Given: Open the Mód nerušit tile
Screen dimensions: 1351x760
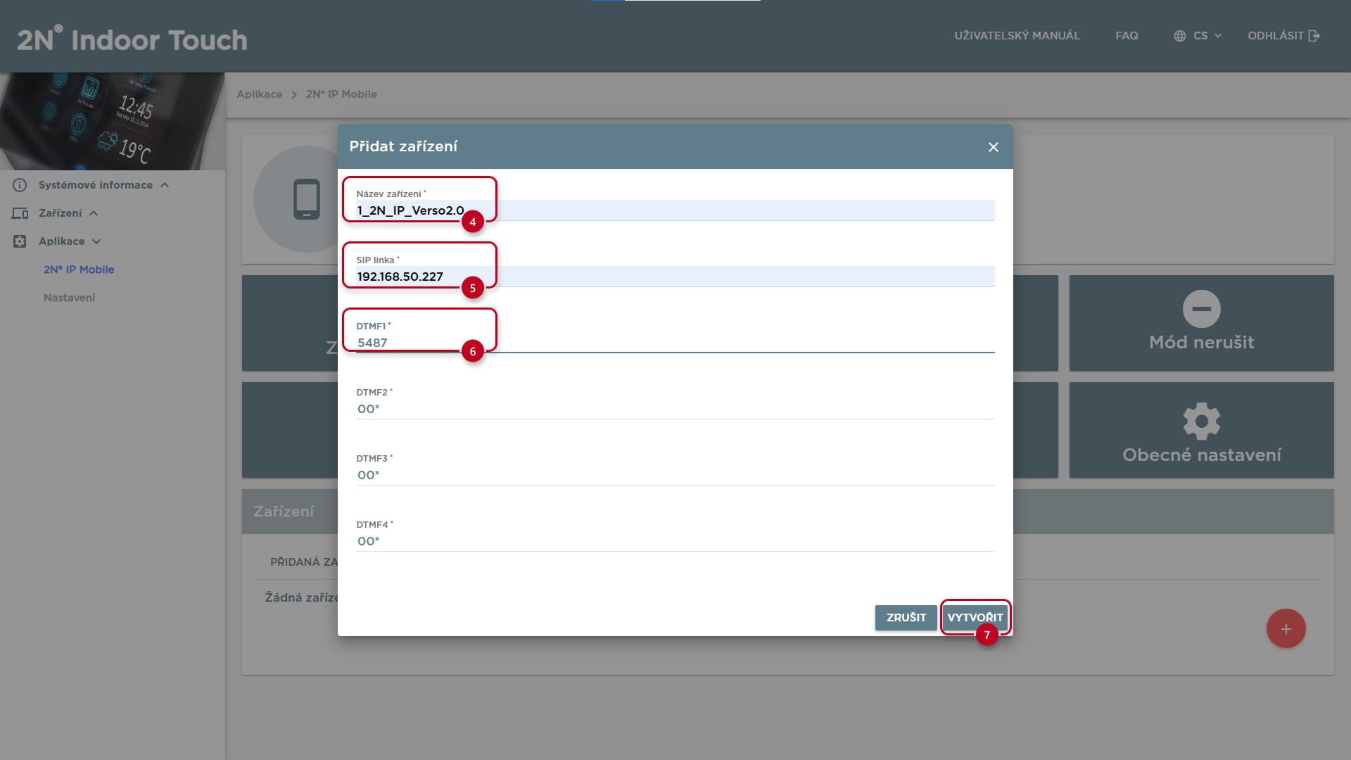Looking at the screenshot, I should pyautogui.click(x=1201, y=323).
